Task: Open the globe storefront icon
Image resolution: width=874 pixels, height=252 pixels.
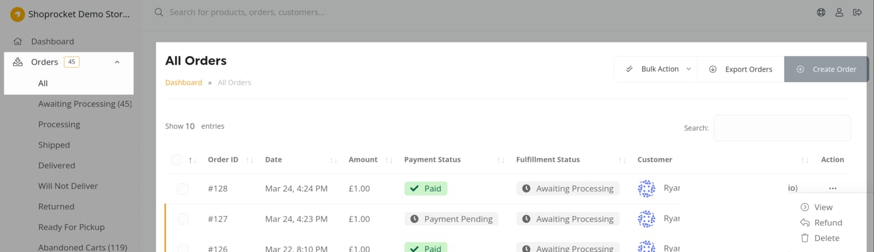Action: click(821, 12)
